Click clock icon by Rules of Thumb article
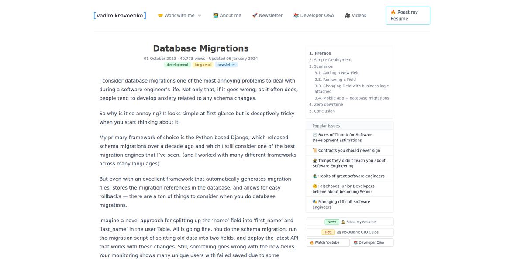Viewport: 524px width, 262px height. [x=315, y=135]
